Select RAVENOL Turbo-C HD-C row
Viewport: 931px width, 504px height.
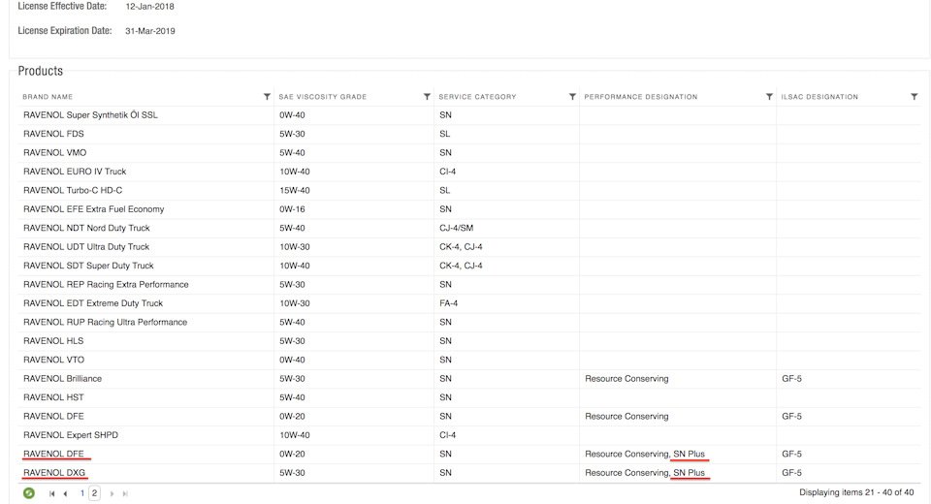tap(469, 191)
